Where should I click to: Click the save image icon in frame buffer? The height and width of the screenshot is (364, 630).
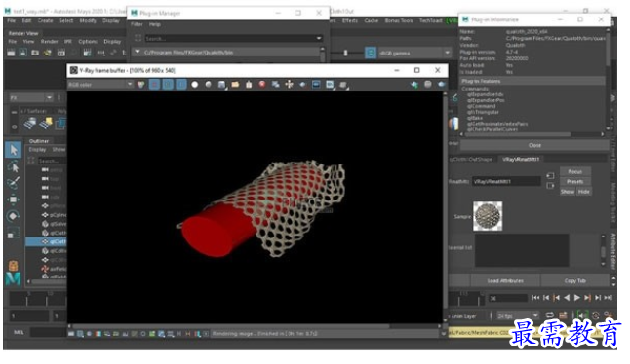[x=221, y=84]
